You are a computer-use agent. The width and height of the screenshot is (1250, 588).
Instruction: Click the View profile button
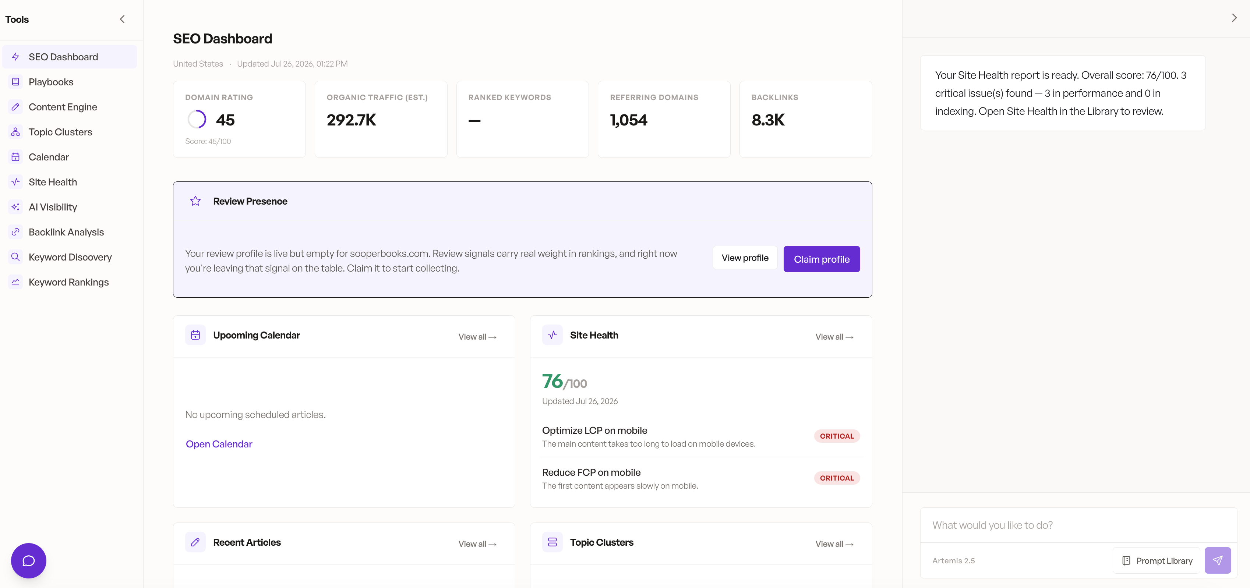coord(745,258)
